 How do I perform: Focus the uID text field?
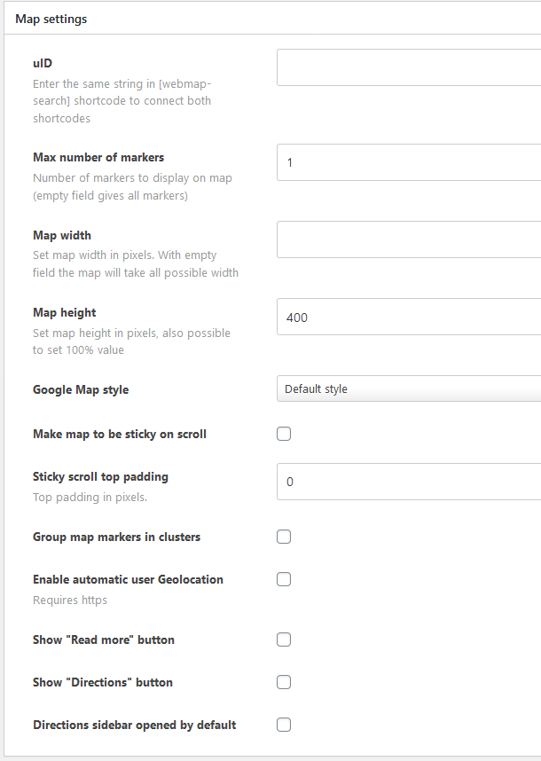tap(409, 67)
